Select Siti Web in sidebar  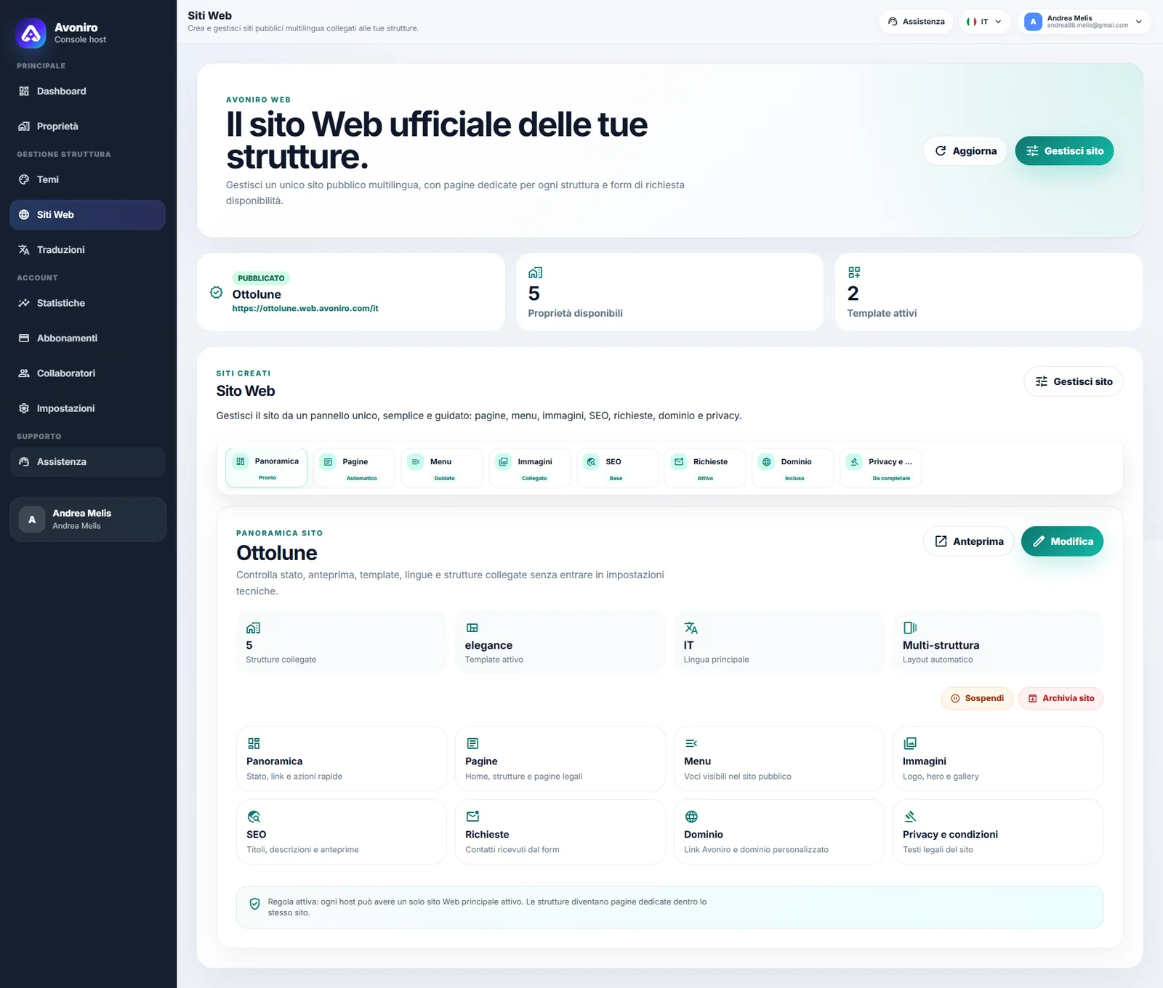pyautogui.click(x=87, y=214)
